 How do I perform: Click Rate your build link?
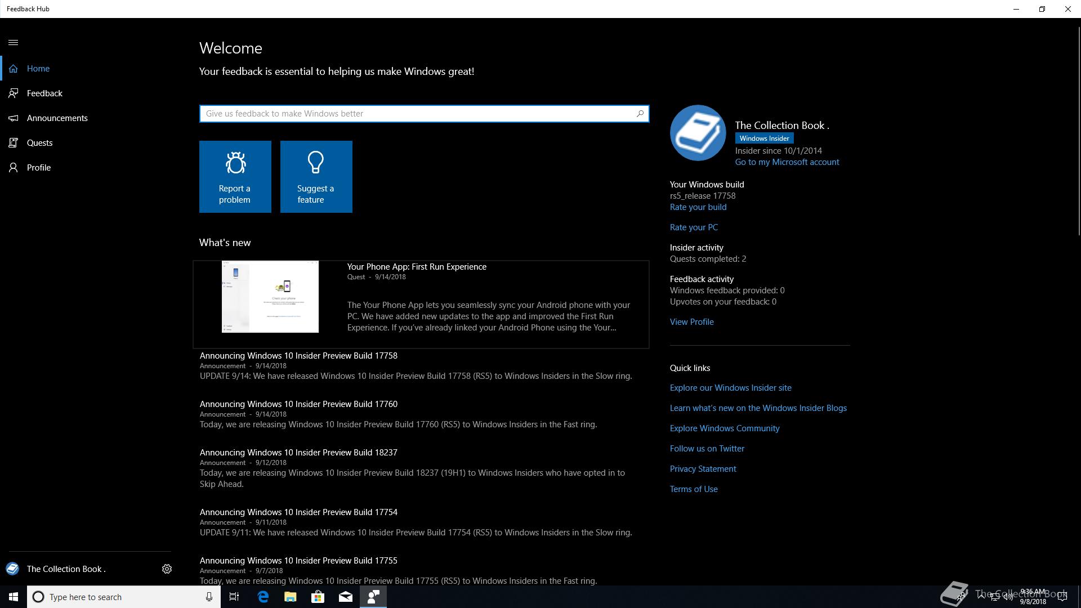[698, 207]
